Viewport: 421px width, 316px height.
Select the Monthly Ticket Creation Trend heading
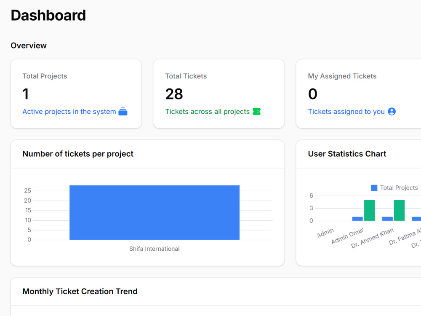click(x=80, y=292)
